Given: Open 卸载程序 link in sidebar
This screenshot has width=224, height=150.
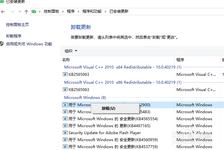Looking at the screenshot, I should tap(14, 36).
